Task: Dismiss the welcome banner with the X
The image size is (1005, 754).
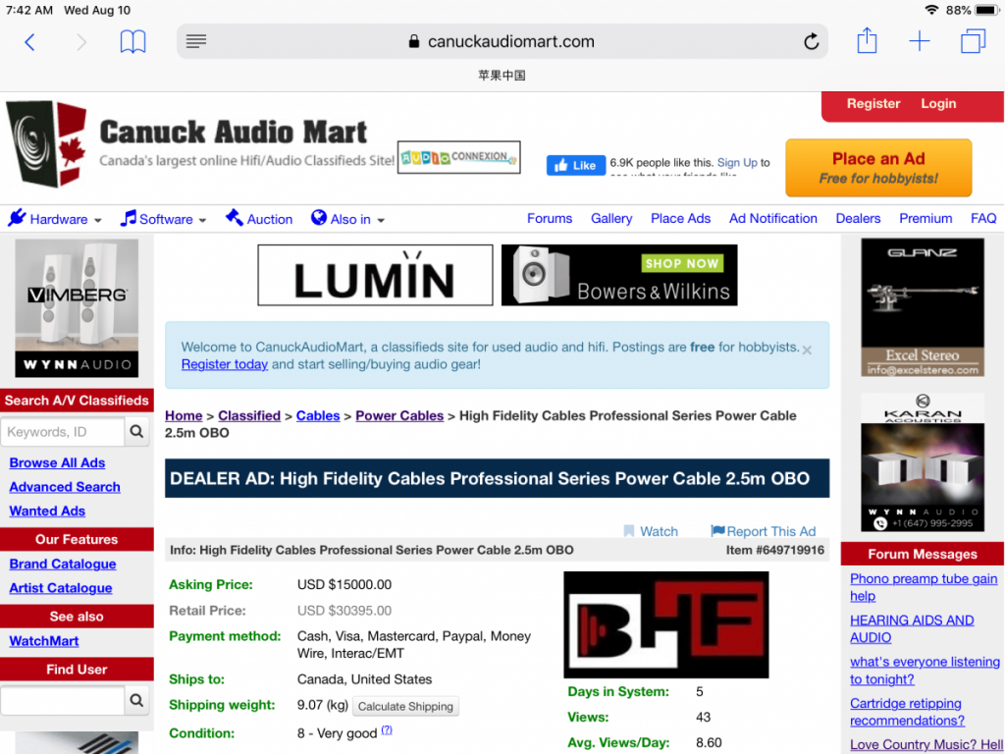Action: [807, 350]
